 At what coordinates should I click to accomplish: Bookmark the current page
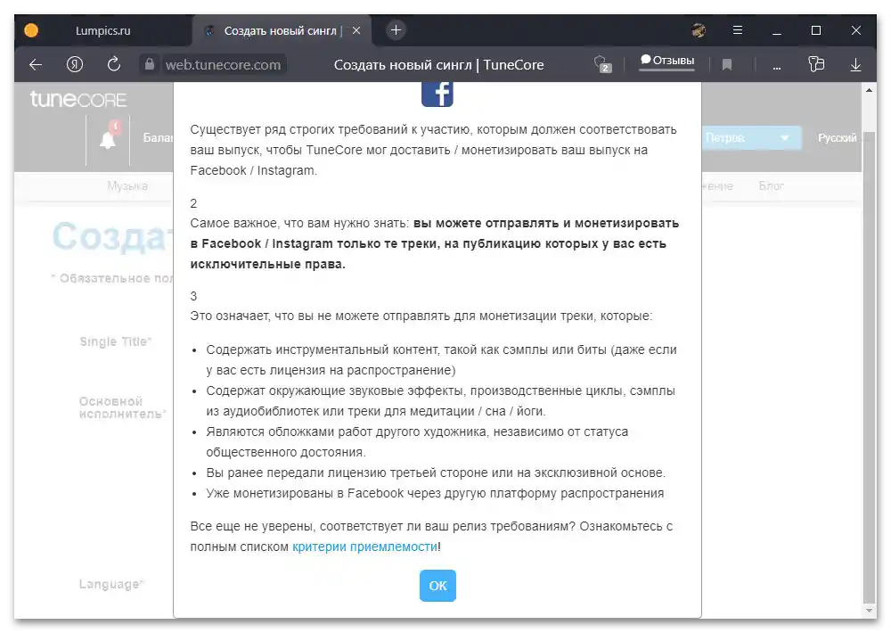click(727, 65)
